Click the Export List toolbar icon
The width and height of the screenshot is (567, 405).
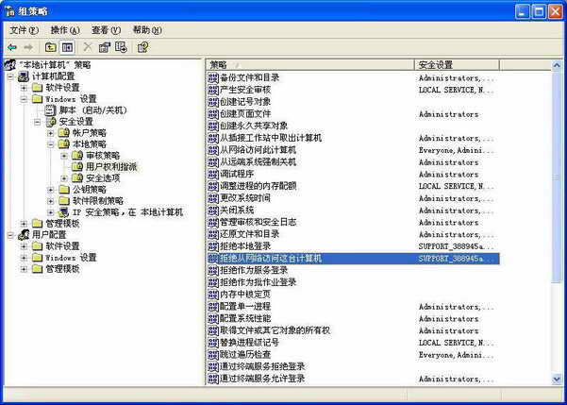[122, 46]
